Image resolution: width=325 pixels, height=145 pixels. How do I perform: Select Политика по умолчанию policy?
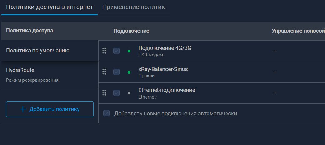tap(38, 51)
